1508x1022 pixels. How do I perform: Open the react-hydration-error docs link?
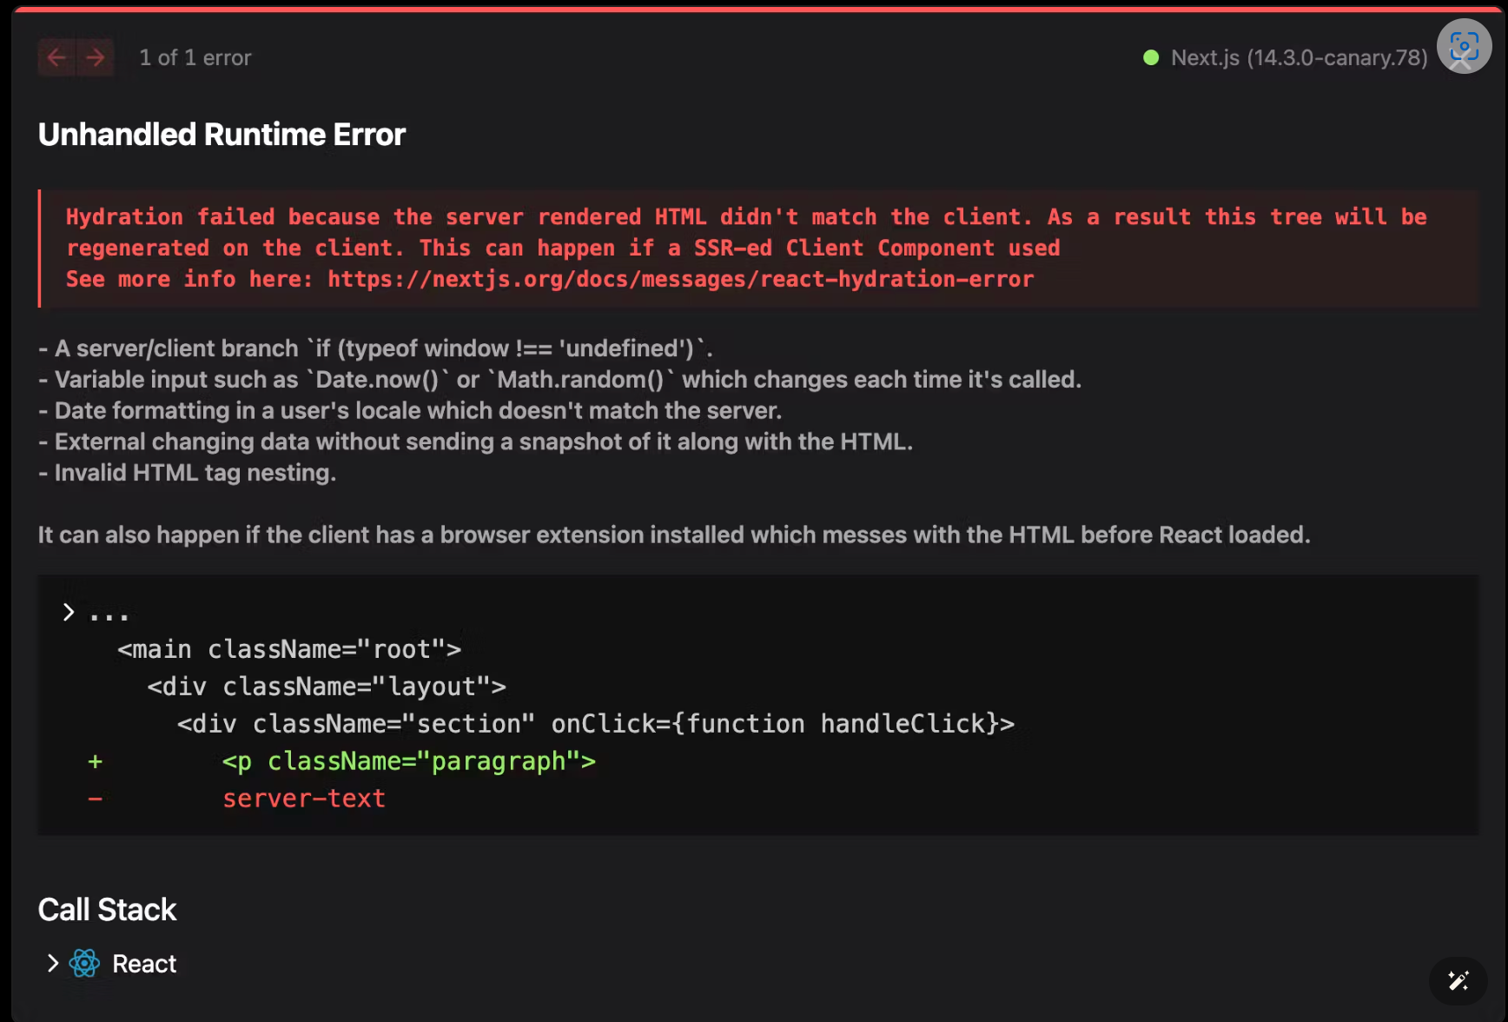[x=681, y=279]
